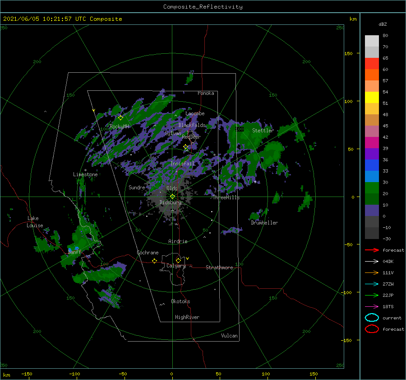Pick the light blue 33 dBZ swatch
This screenshot has height=380, width=406.
(372, 176)
